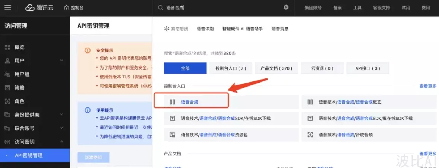Open 试用 menu
This screenshot has height=168, width=439.
pyautogui.click(x=406, y=8)
